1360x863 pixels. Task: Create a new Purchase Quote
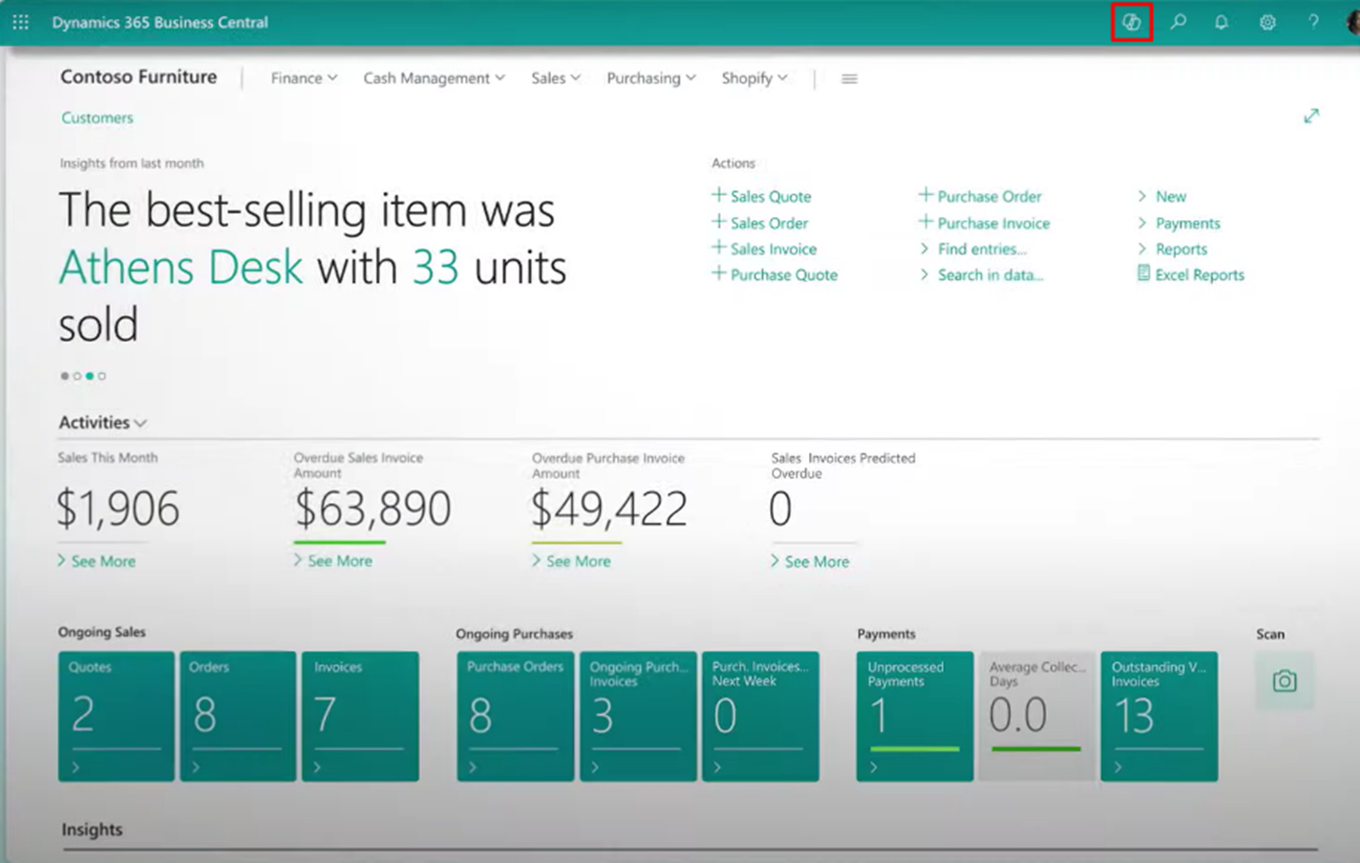774,275
